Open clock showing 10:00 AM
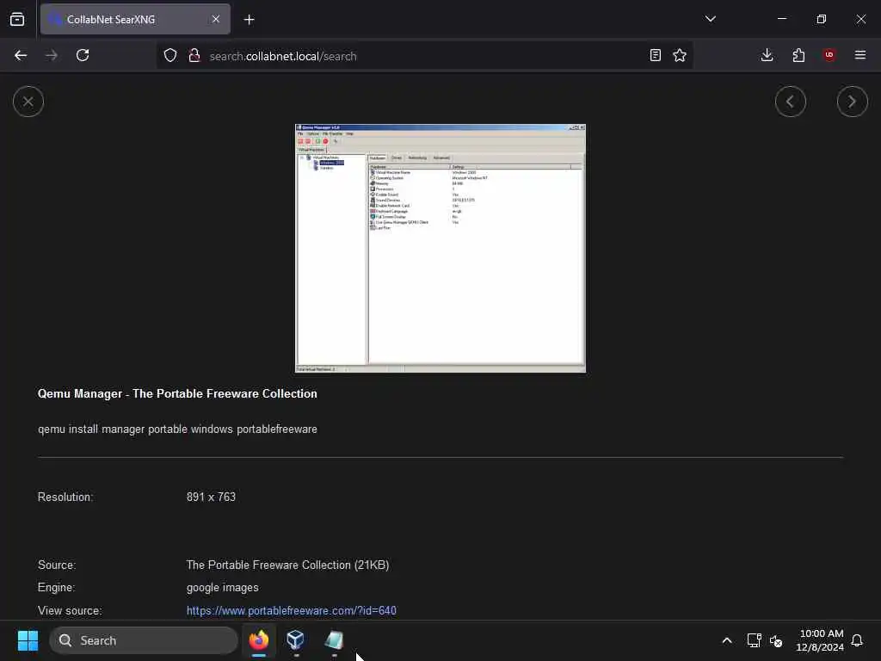Screen dimensions: 881x661 point(820,640)
